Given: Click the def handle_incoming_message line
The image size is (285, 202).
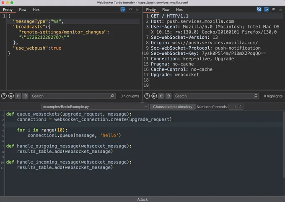Looking at the screenshot, I should tap(69, 162).
